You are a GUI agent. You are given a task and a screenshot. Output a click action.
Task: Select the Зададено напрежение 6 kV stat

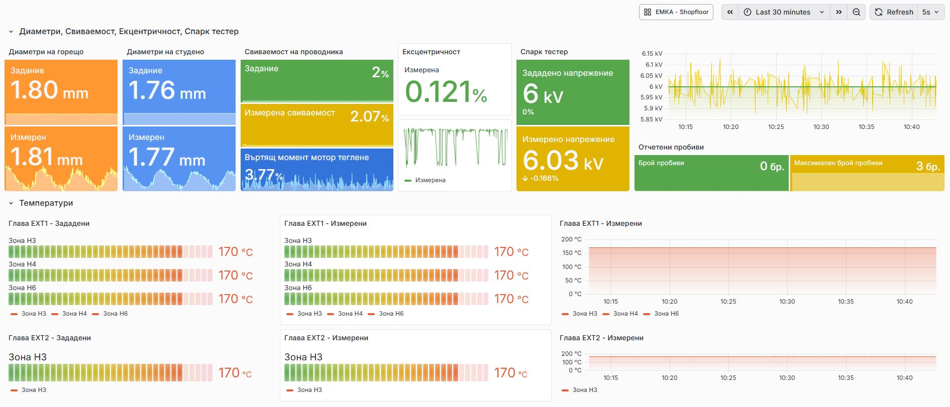(x=573, y=92)
